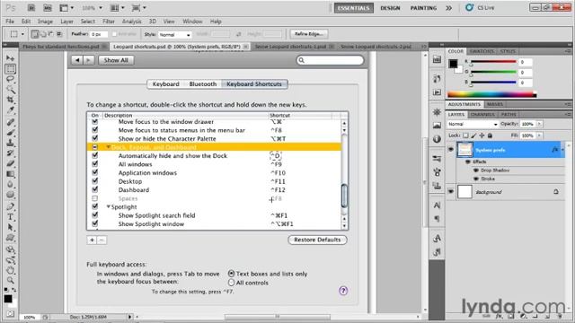Viewport: 575px width, 323px height.
Task: Open the Style dropdown set to Normal
Action: coord(175,34)
